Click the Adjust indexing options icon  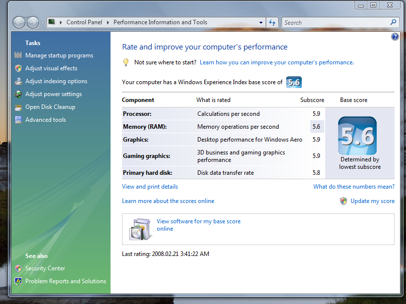tap(18, 81)
